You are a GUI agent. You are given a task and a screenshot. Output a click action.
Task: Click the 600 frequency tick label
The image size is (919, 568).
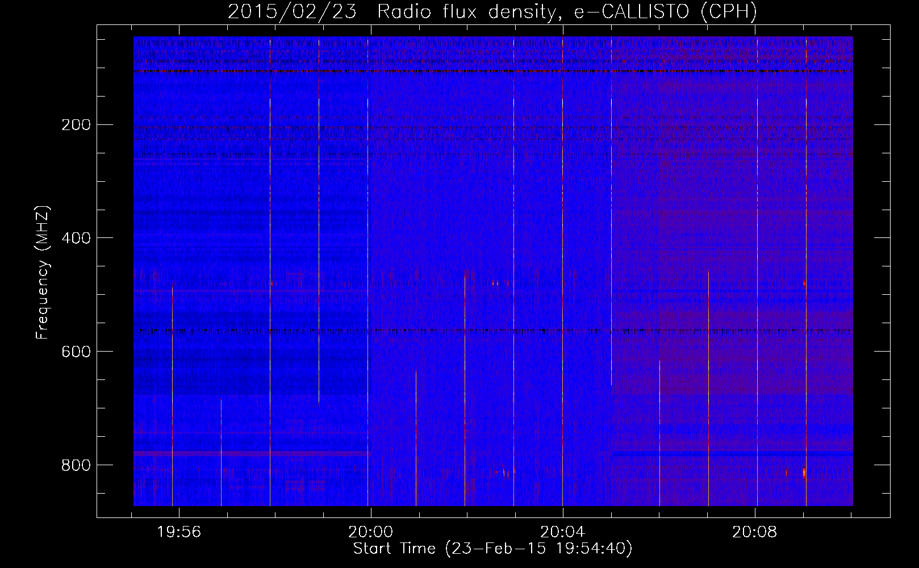point(76,352)
